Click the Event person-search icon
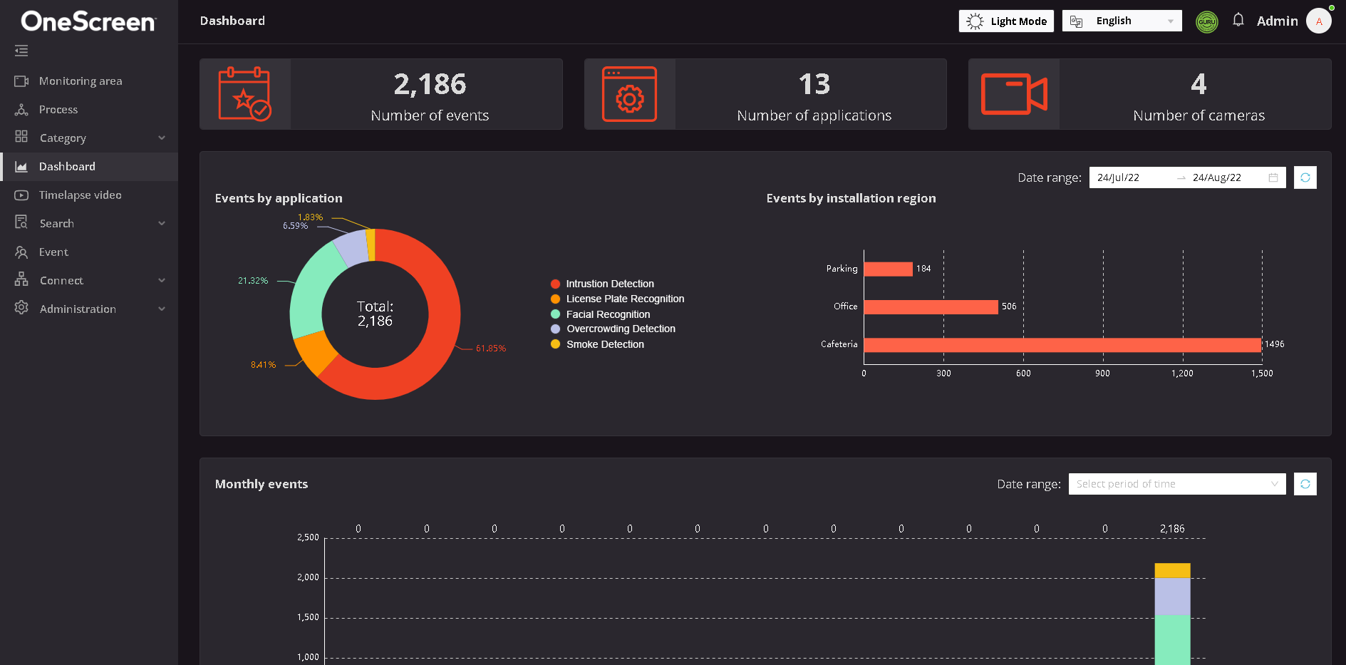The image size is (1346, 665). (x=21, y=252)
